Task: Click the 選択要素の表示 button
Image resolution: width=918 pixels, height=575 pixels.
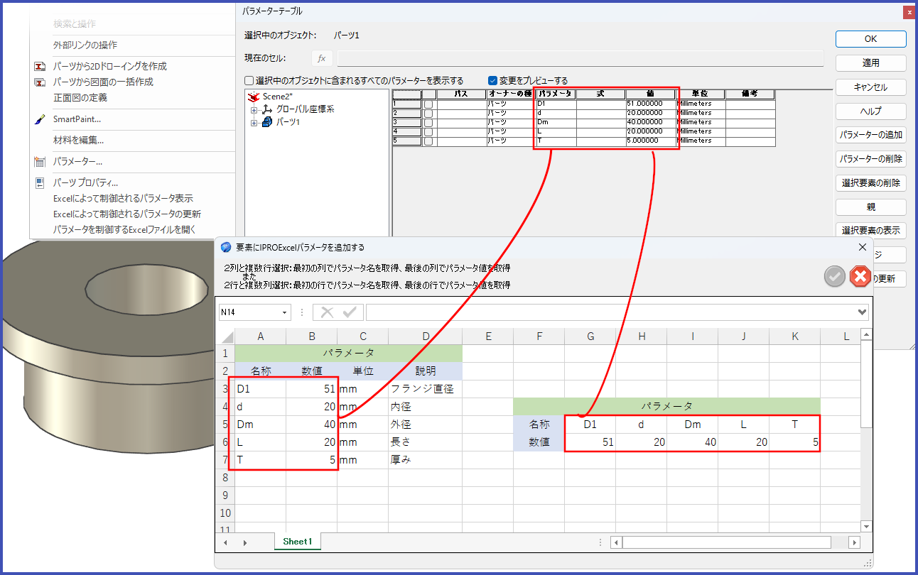Action: pos(870,231)
